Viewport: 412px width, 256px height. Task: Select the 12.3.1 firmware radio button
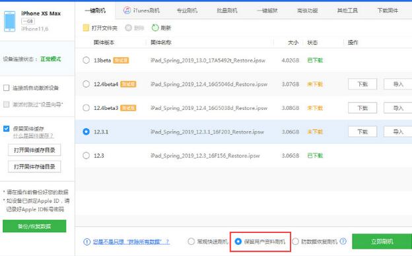[86, 132]
